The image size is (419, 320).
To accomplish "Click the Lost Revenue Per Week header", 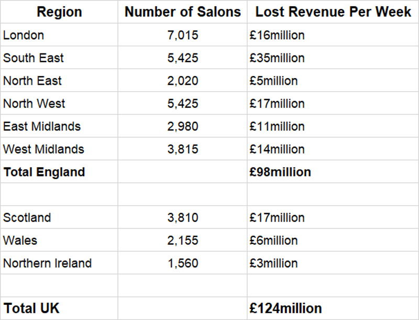I will [x=333, y=12].
